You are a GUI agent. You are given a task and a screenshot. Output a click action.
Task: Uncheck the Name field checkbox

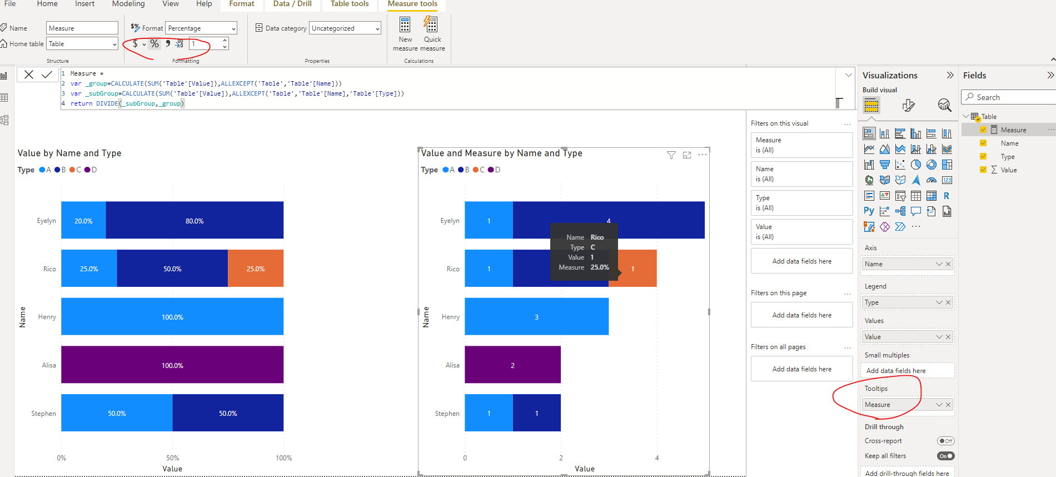coord(983,143)
